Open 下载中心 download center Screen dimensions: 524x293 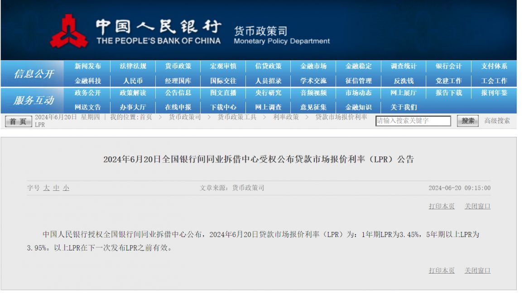pyautogui.click(x=223, y=107)
